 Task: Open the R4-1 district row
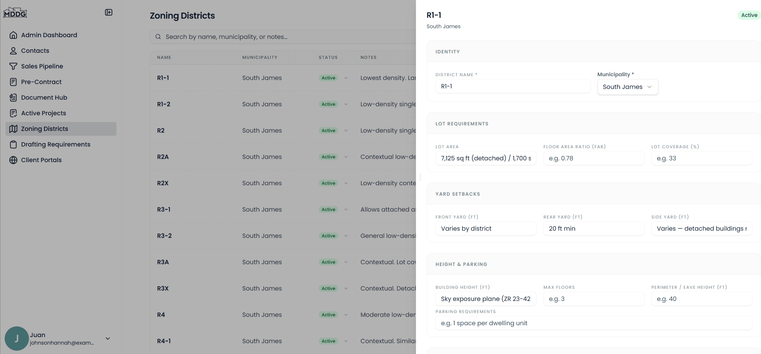click(283, 341)
